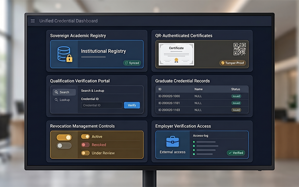The width and height of the screenshot is (299, 187).
Task: Click the Name column header
Action: (x=198, y=89)
